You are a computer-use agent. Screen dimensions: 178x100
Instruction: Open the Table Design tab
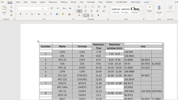pyautogui.click(x=135, y=2)
